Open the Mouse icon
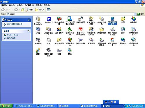The height and width of the screenshot is (108, 145). (49, 41)
